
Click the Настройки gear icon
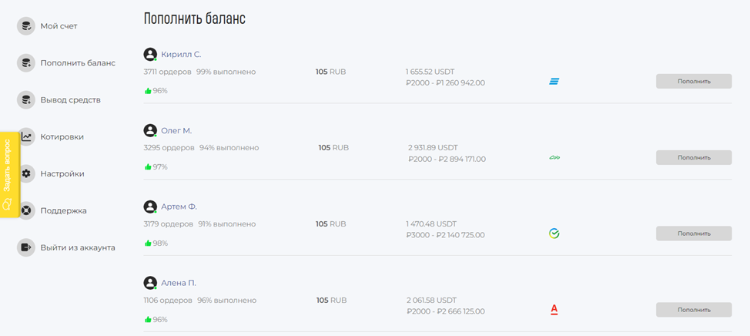(x=26, y=173)
